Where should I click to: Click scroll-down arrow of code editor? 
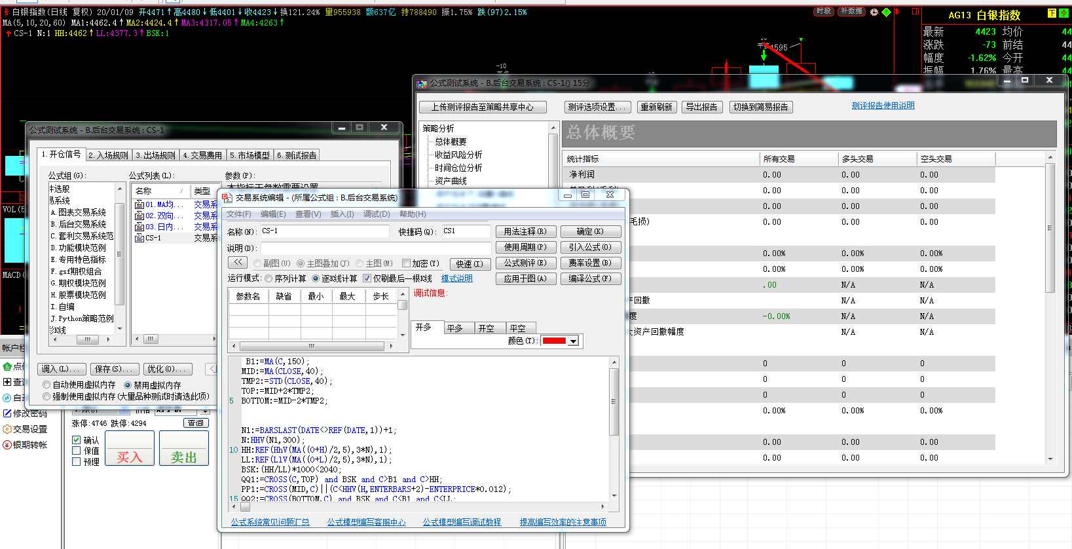[614, 496]
